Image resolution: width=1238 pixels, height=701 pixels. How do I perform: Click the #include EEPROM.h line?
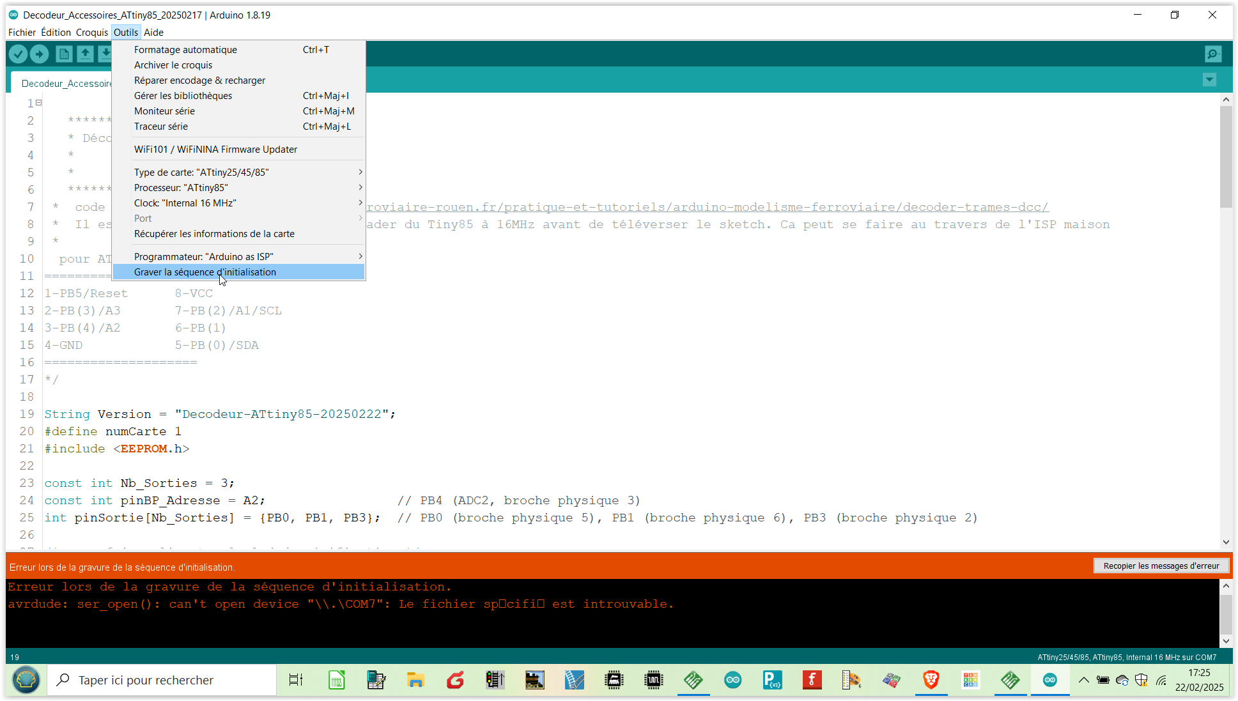coord(117,449)
